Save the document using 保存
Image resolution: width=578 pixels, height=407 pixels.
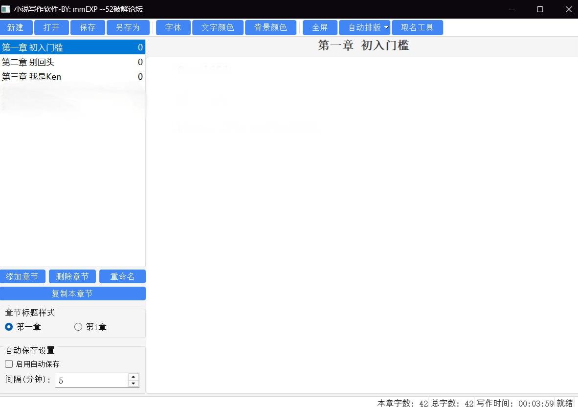point(88,28)
